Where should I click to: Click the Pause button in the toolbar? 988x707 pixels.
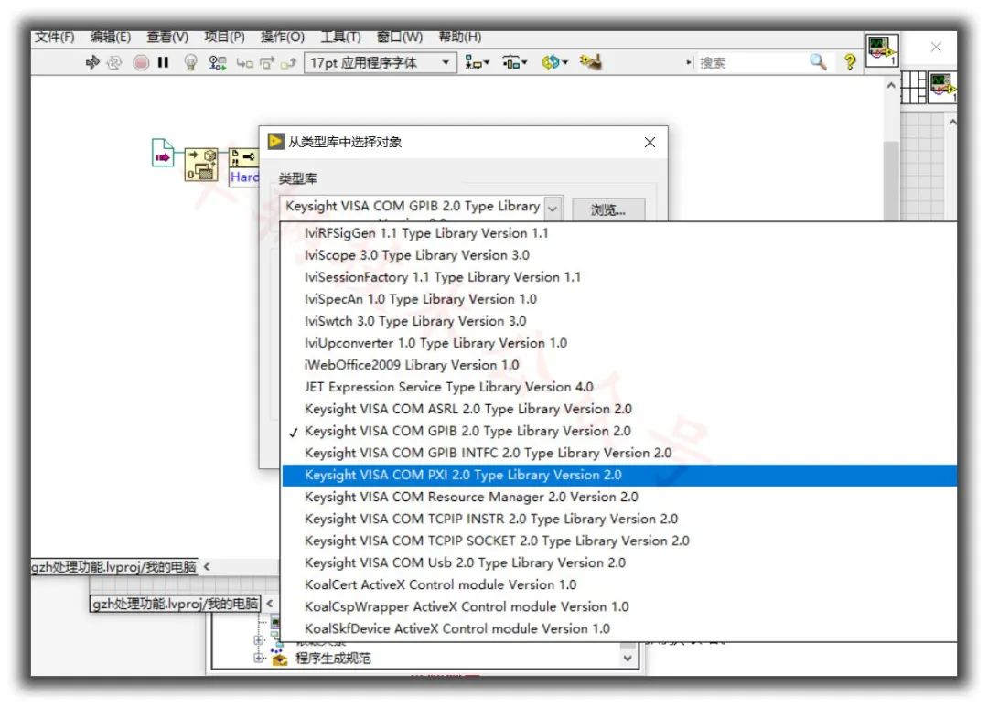pos(163,62)
